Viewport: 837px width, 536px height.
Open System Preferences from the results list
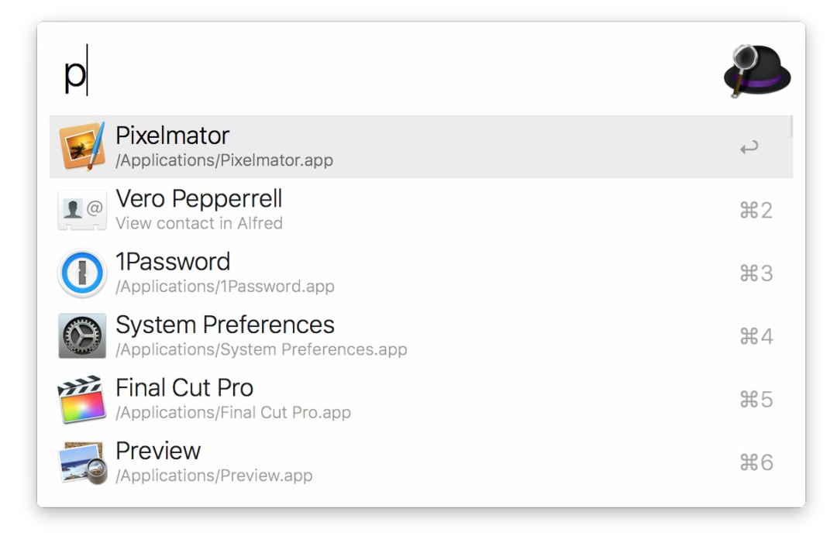click(225, 325)
